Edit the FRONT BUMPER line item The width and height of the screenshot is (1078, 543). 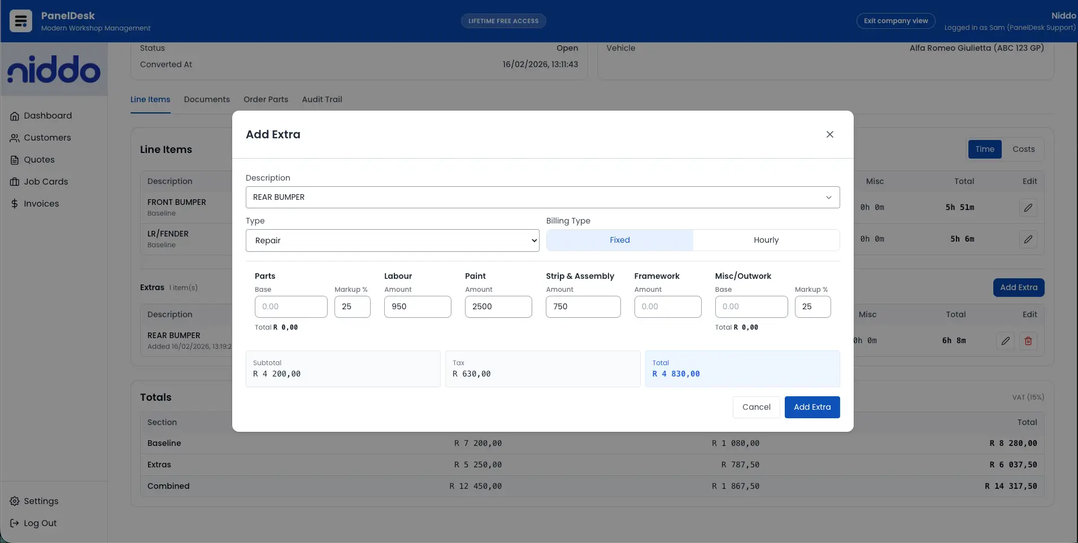1028,208
